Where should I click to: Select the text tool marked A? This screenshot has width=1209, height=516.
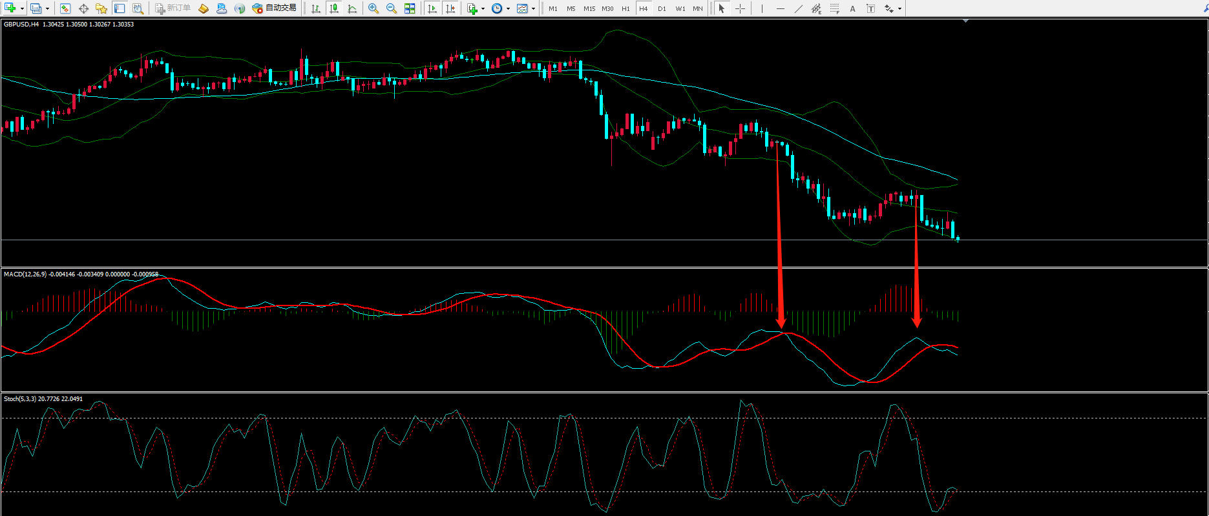pos(853,8)
